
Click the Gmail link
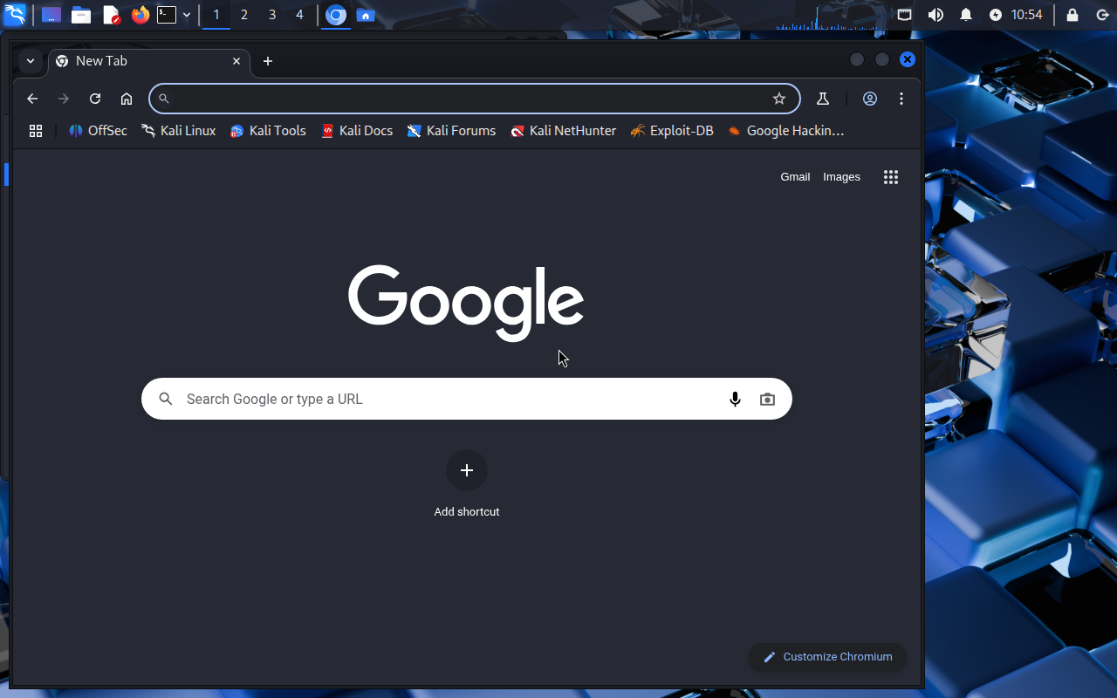795,177
